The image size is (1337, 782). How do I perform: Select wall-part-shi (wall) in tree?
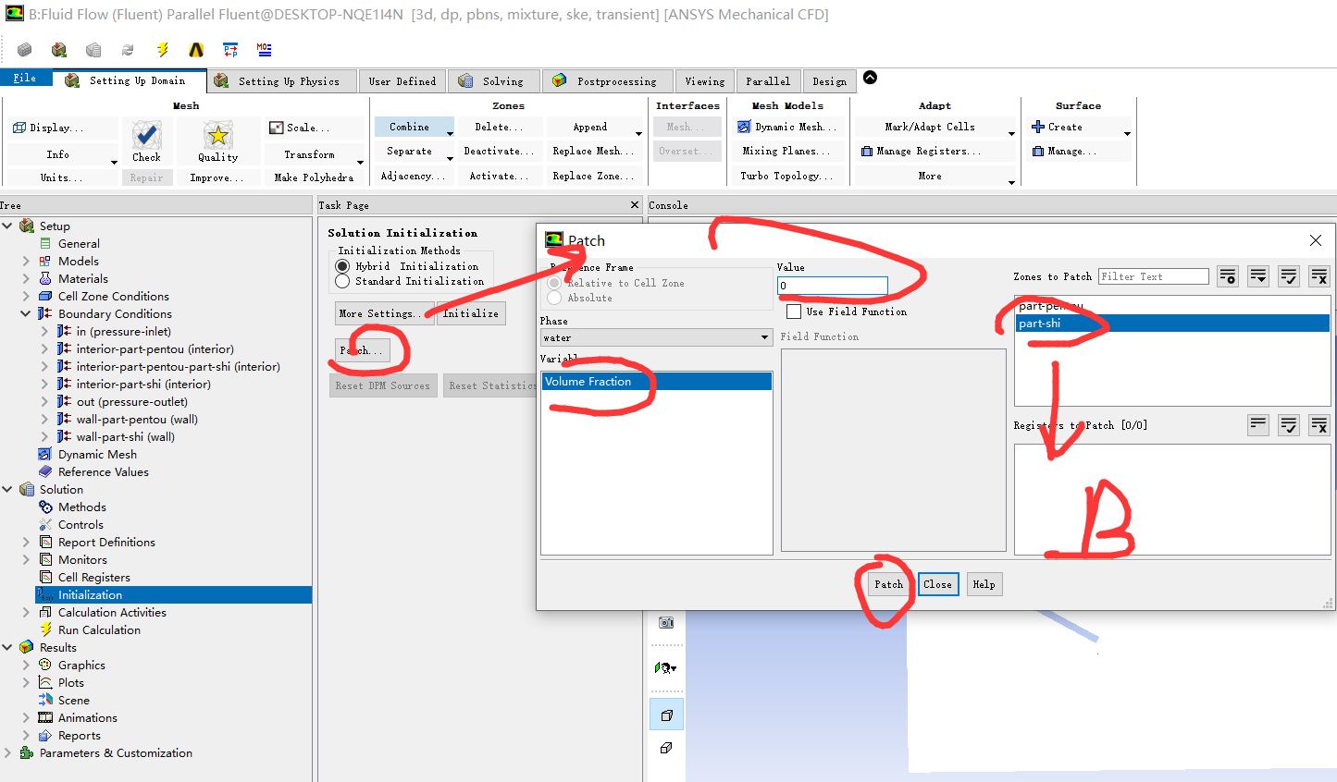[x=125, y=436]
